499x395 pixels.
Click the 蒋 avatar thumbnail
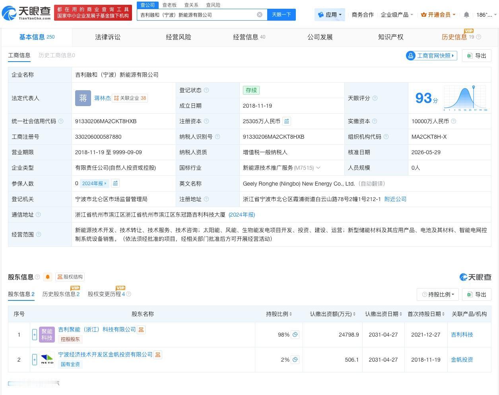(x=83, y=98)
